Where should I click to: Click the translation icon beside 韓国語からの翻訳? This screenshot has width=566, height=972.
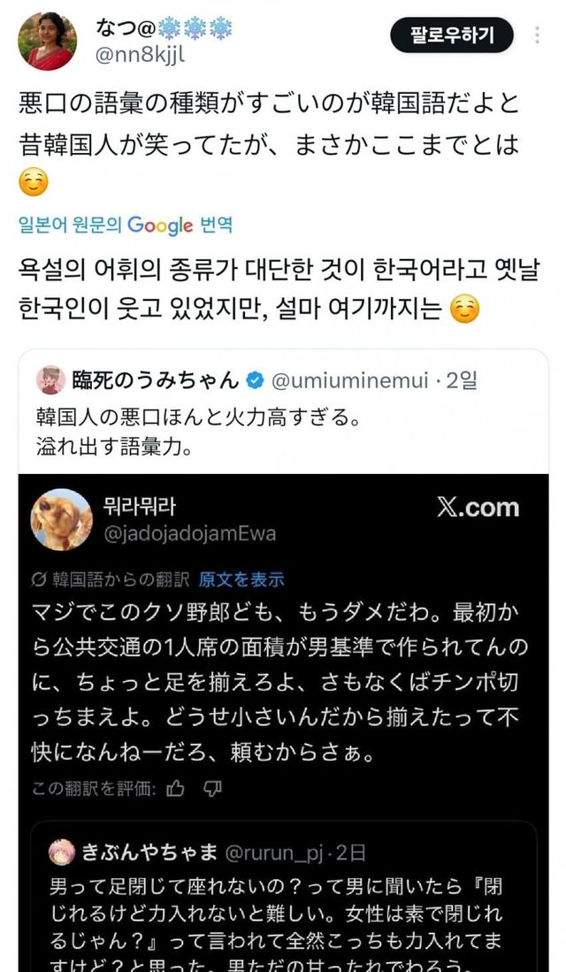tap(38, 580)
